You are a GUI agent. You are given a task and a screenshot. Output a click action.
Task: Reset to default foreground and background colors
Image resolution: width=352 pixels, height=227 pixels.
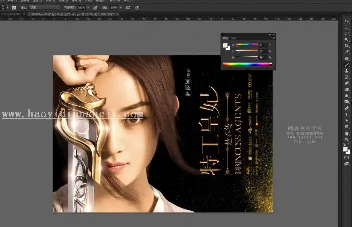point(344,145)
